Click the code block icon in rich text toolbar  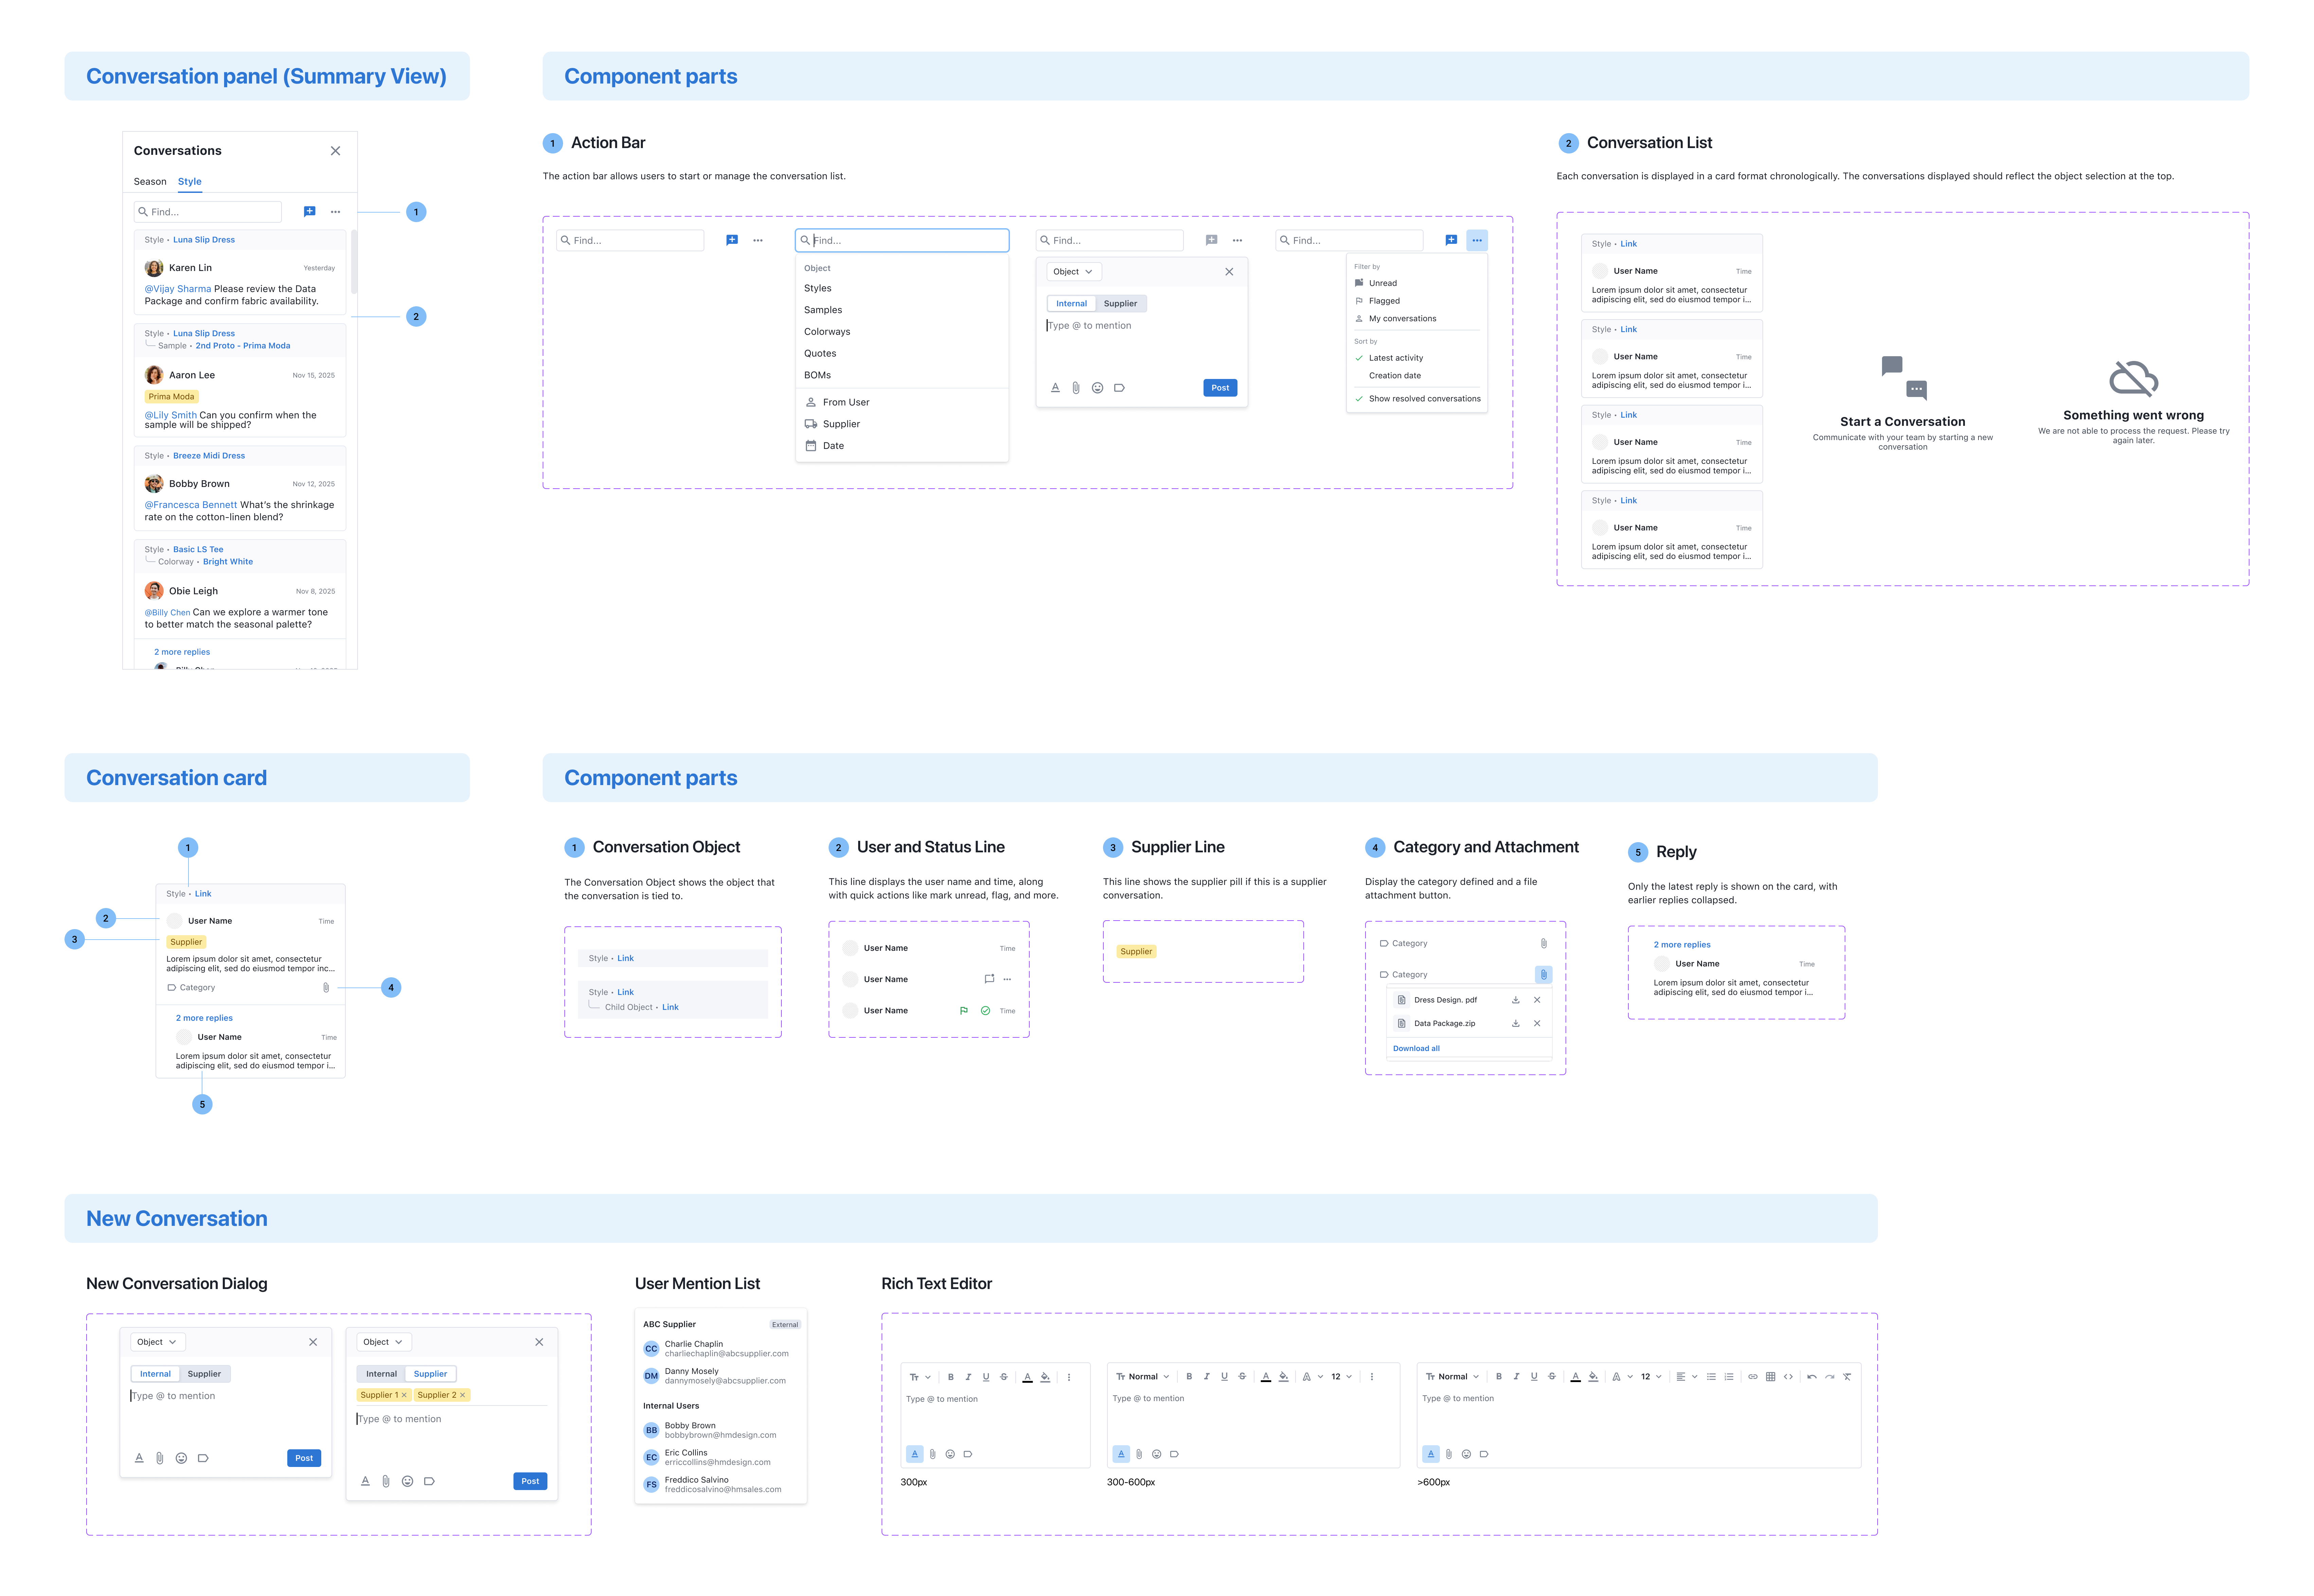1788,1377
